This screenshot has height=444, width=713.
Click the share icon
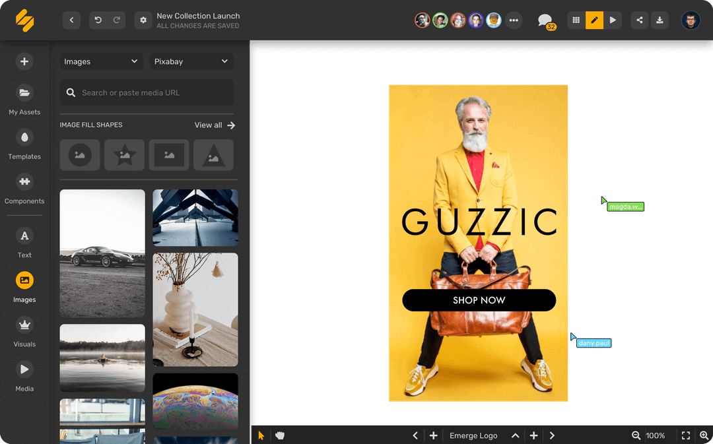(x=639, y=20)
